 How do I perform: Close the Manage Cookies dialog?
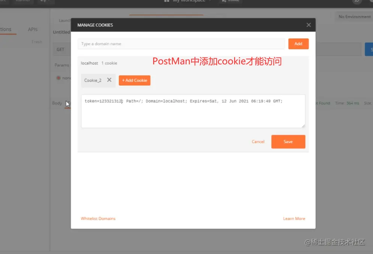point(308,25)
